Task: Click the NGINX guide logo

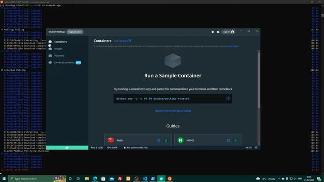Action: pos(181,140)
